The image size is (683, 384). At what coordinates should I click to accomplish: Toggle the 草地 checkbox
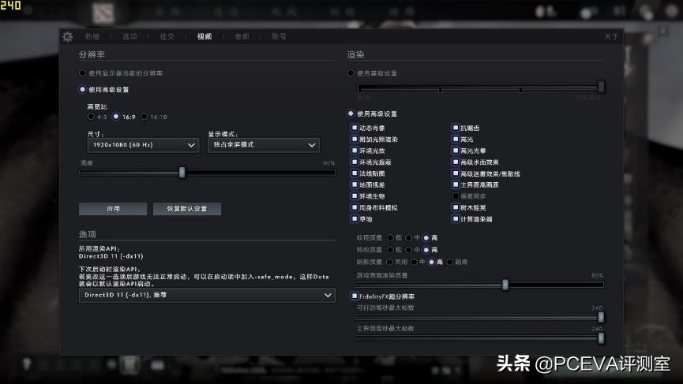click(x=355, y=218)
